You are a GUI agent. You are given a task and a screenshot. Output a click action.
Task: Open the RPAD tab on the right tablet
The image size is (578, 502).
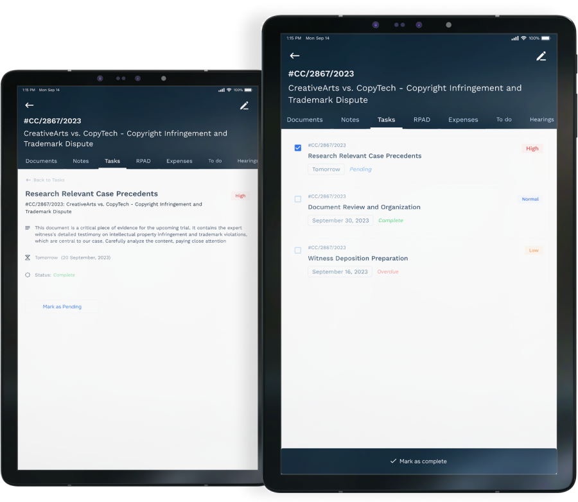pos(422,120)
